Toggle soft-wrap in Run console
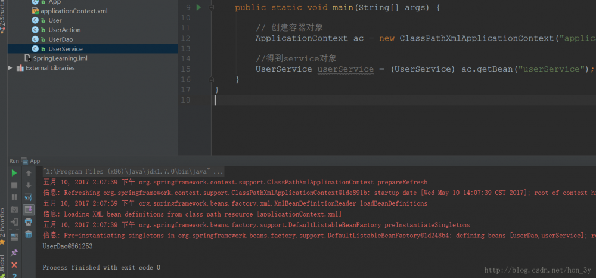596x278 pixels. [28, 197]
